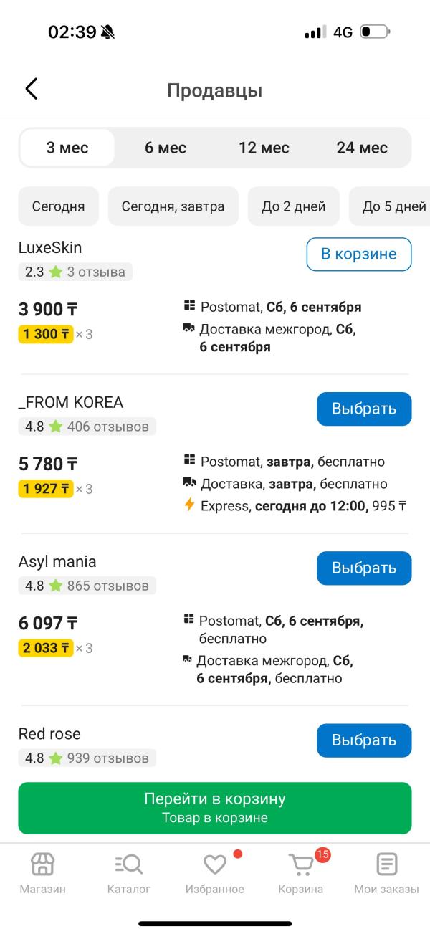
Task: Tap the Express lightning bolt icon
Action: [189, 505]
